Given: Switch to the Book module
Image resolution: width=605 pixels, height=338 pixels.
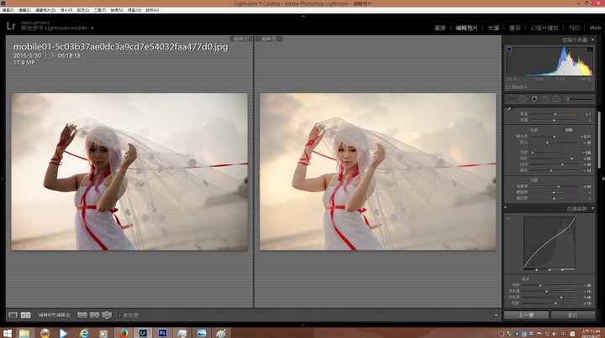Looking at the screenshot, I should click(515, 28).
